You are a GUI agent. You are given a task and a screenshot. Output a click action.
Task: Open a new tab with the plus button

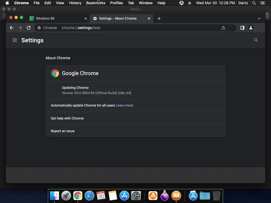pos(159,19)
